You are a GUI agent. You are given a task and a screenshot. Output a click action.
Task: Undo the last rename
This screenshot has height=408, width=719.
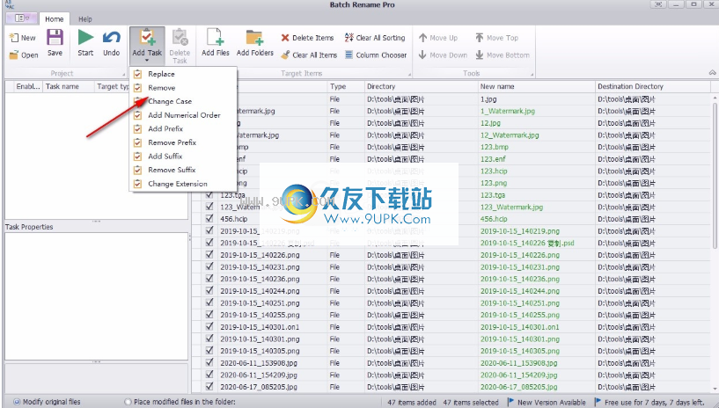(x=112, y=43)
